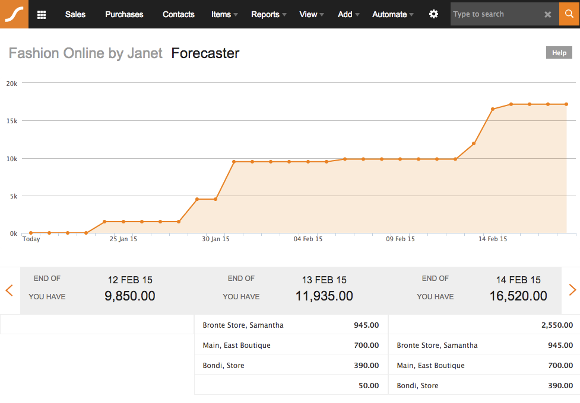Viewport: 580px width, 403px height.
Task: Select the 13 FEB 15 date heading
Action: pyautogui.click(x=324, y=280)
